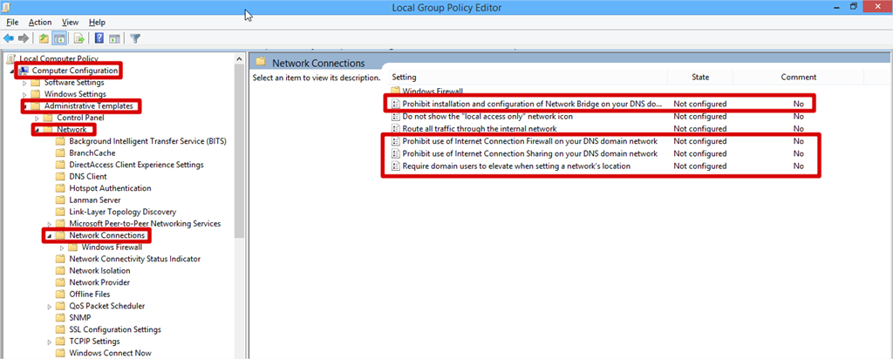Expand the Software Settings tree node
893x359 pixels.
24,83
